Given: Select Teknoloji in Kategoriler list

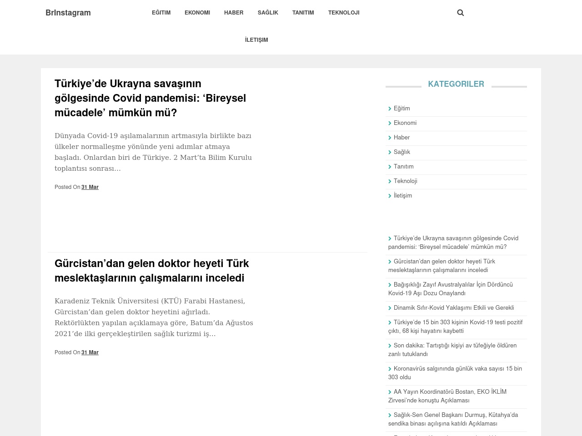Looking at the screenshot, I should coord(406,181).
